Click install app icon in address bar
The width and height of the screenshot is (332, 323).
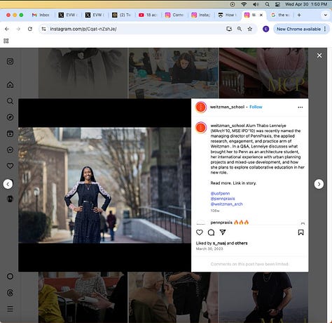(229, 29)
